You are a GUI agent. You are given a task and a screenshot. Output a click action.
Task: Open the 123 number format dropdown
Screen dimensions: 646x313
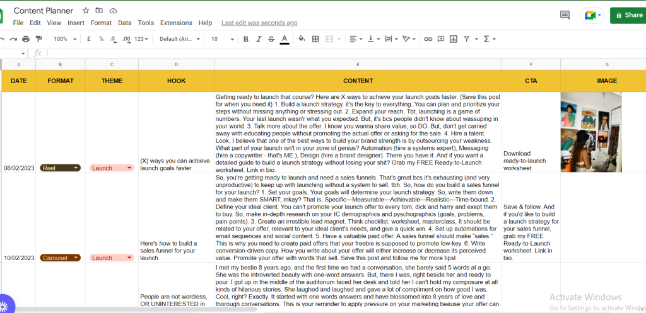coord(141,39)
